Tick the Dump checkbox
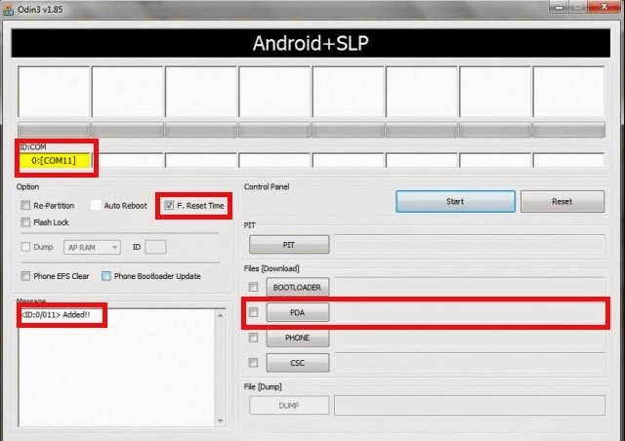This screenshot has height=441, width=625. [x=25, y=247]
